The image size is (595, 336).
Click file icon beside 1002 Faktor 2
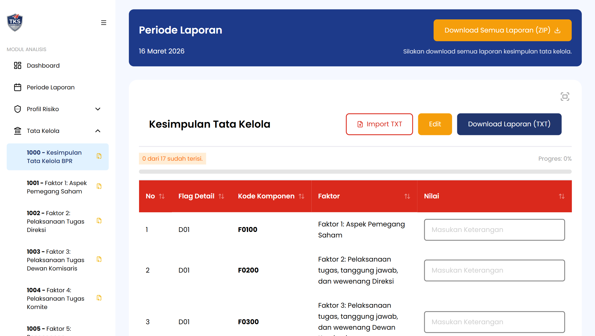(x=99, y=221)
